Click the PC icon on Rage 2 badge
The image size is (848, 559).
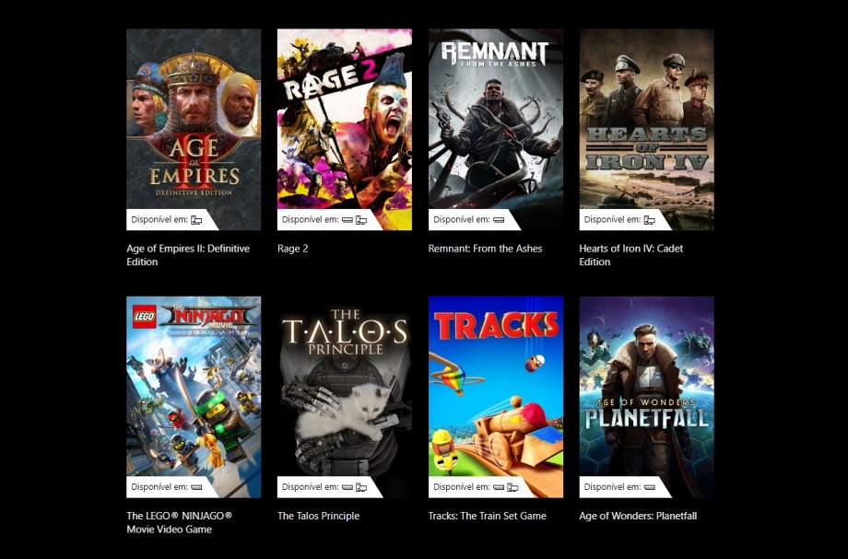361,220
